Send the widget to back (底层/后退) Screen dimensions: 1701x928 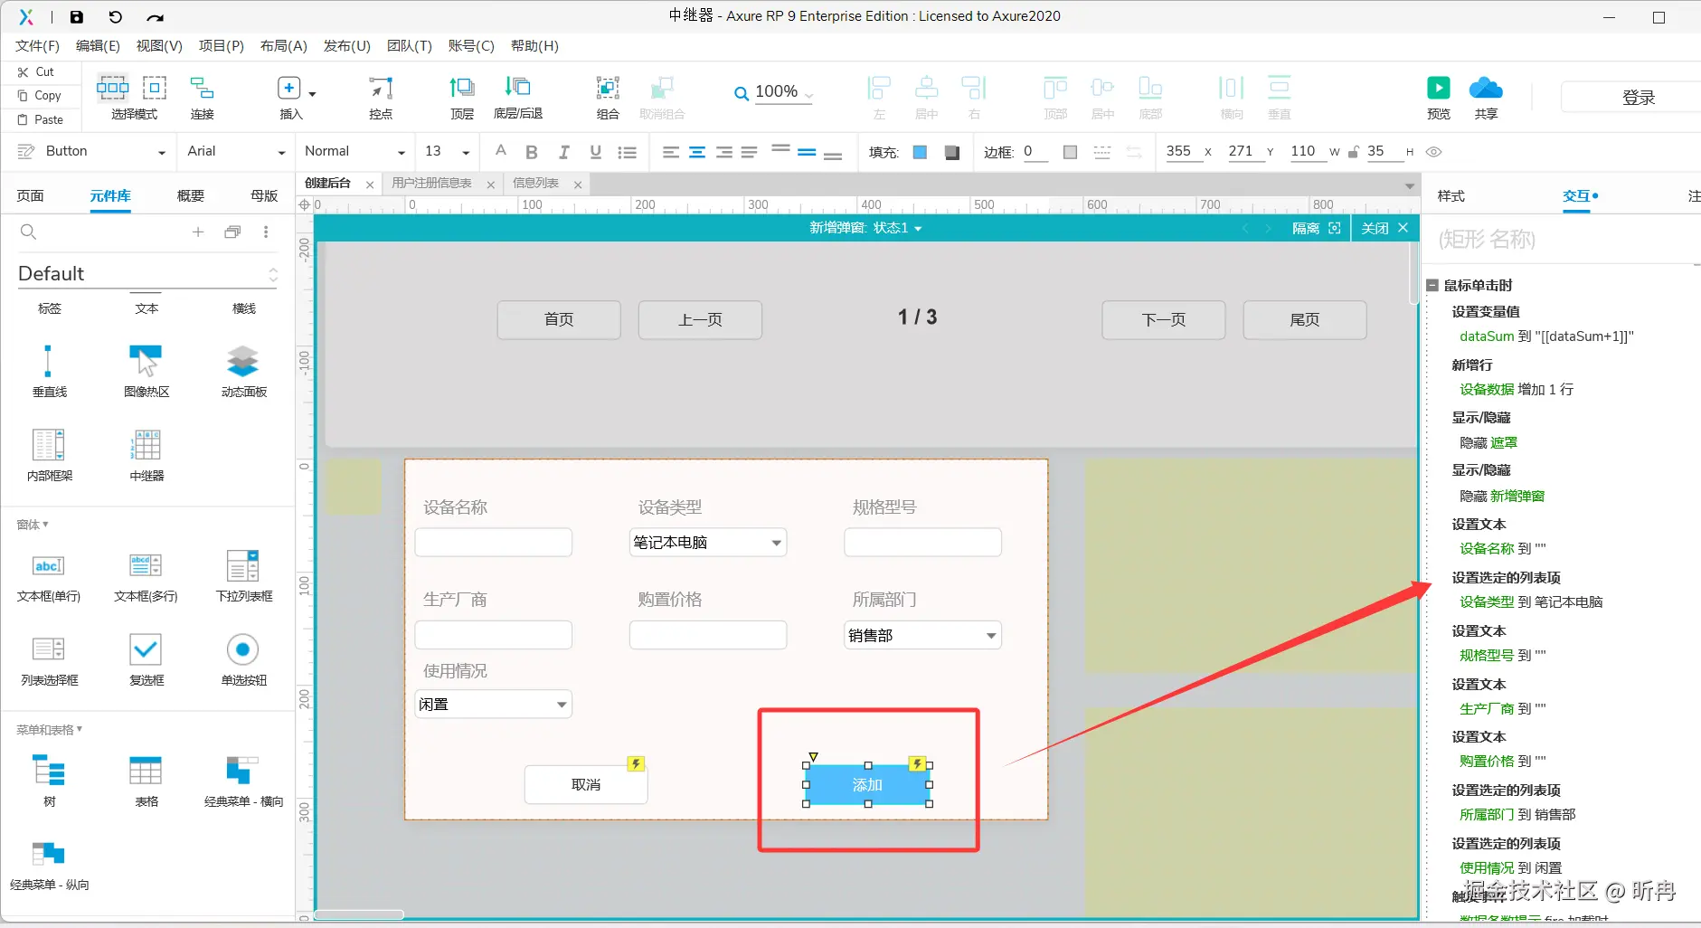[518, 98]
